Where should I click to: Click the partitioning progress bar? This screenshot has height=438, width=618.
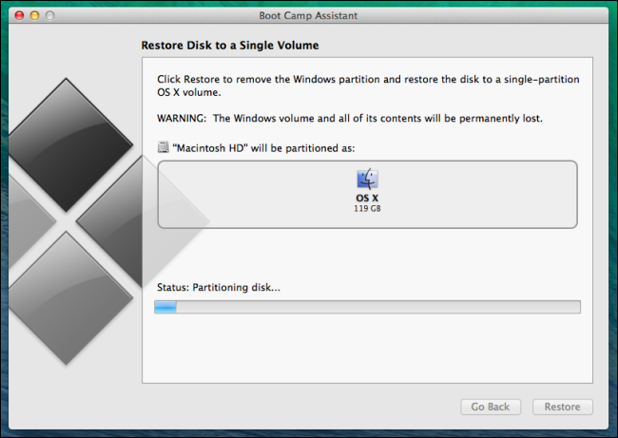click(x=367, y=307)
